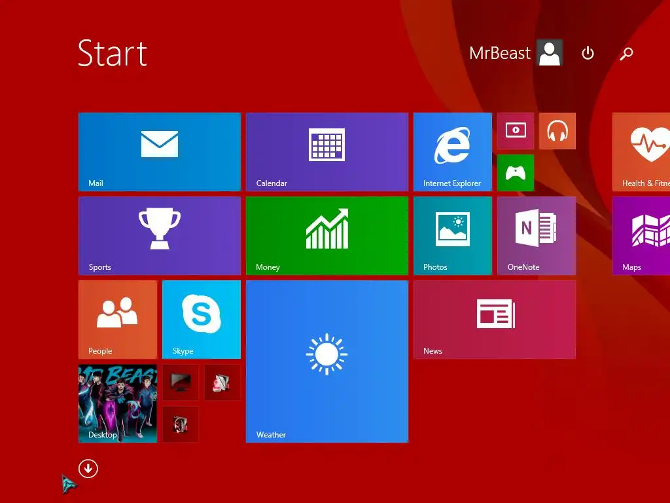Open small tile below monitor tile
The width and height of the screenshot is (670, 503).
coord(181,424)
